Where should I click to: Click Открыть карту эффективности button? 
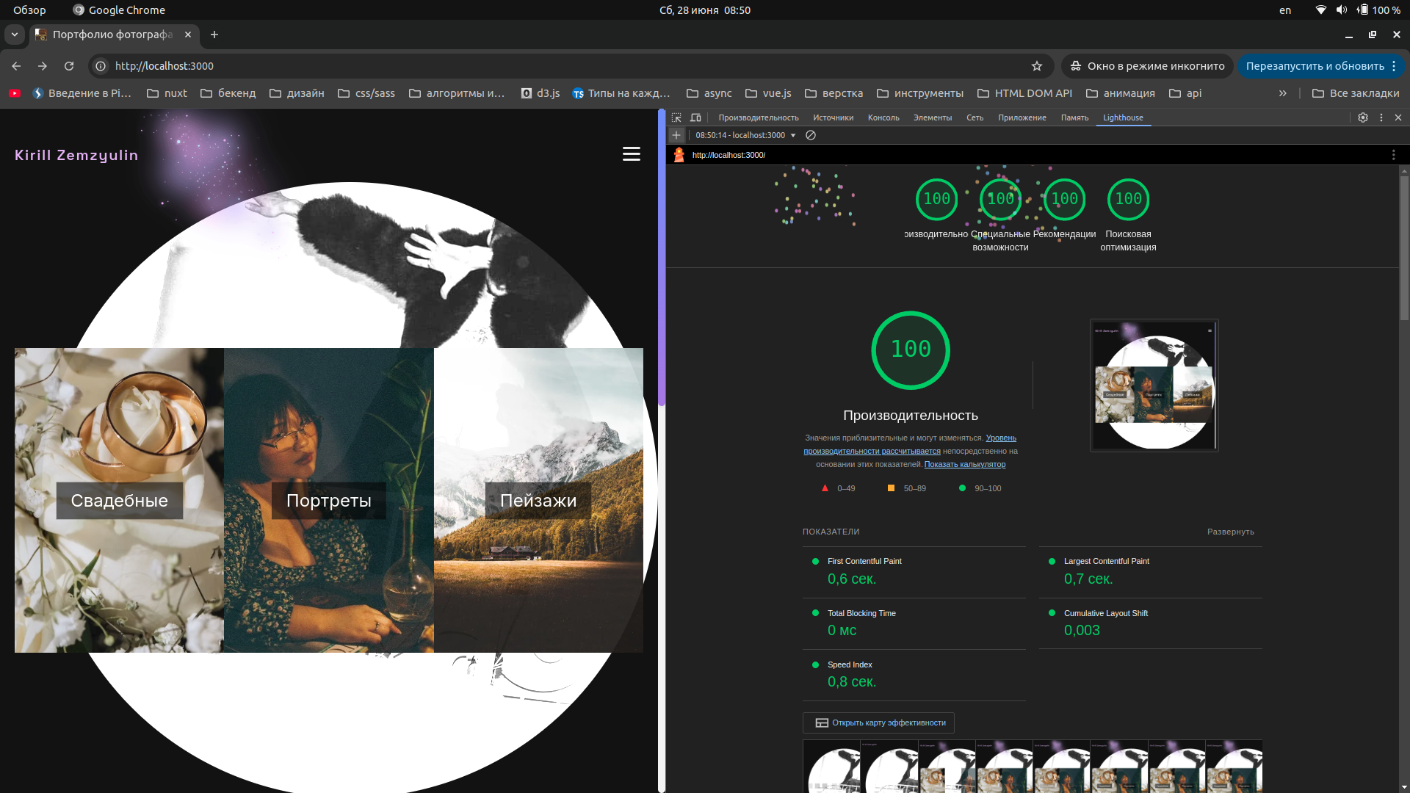(x=879, y=723)
